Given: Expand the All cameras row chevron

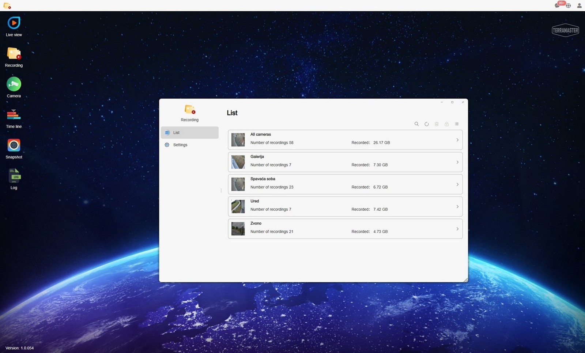Looking at the screenshot, I should (x=457, y=140).
